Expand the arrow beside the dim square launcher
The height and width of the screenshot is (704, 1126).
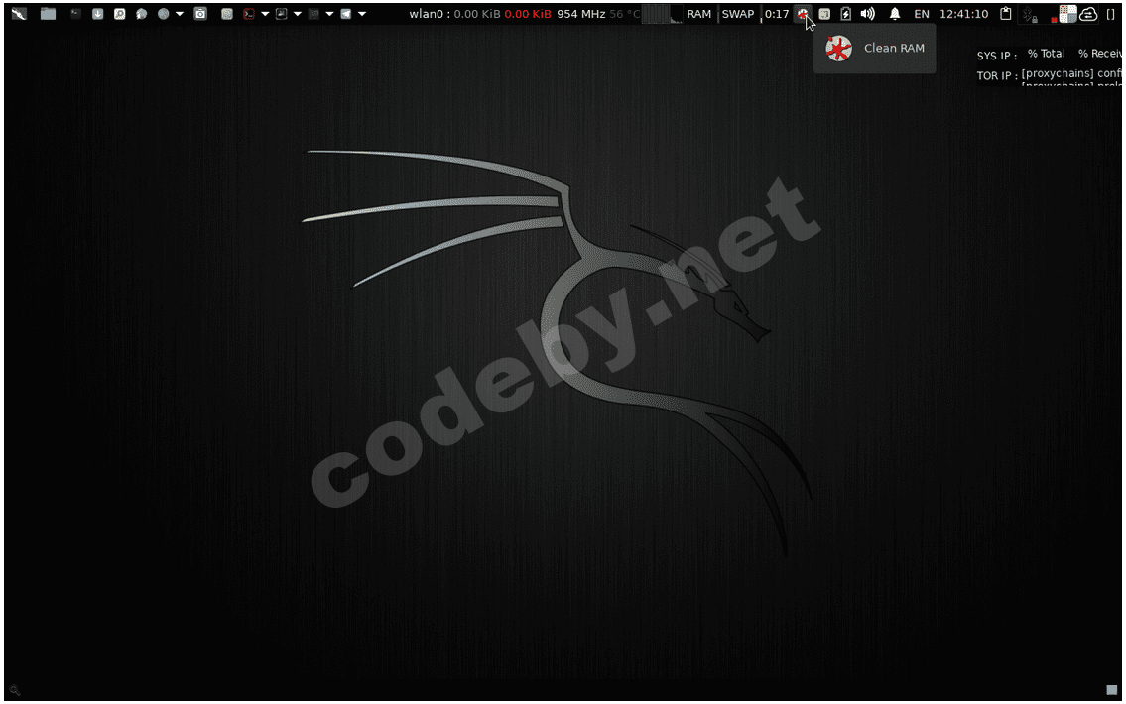[x=329, y=14]
